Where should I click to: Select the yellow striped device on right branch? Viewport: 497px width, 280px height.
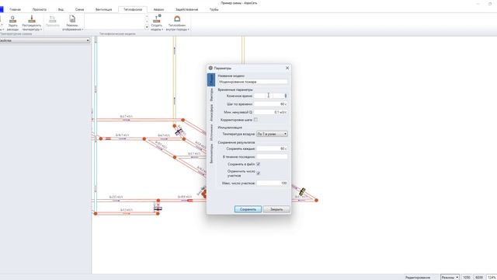click(302, 191)
